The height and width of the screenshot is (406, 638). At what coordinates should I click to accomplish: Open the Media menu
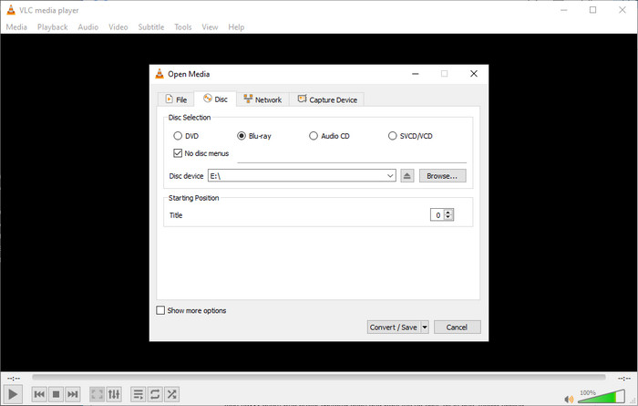16,26
